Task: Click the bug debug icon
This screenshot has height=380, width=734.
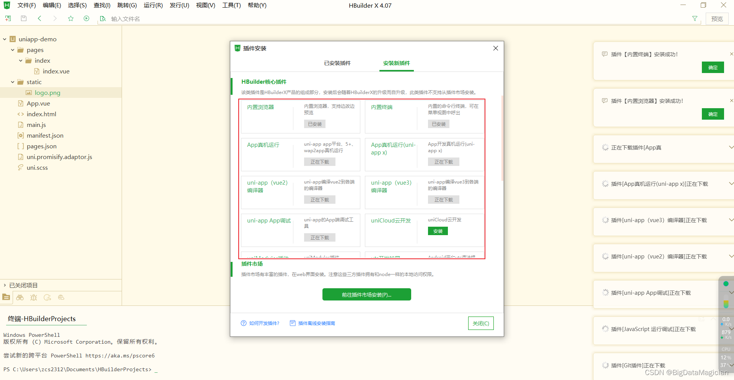Action: [x=34, y=297]
